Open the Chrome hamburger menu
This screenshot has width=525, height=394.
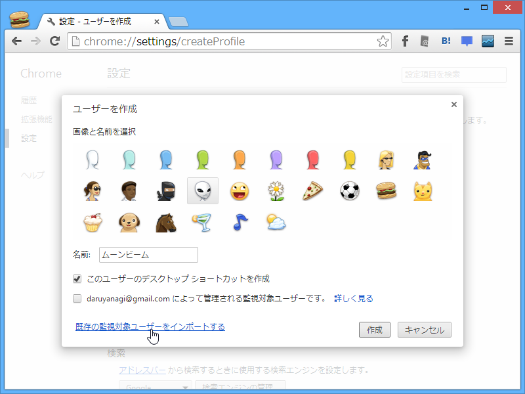(x=509, y=41)
